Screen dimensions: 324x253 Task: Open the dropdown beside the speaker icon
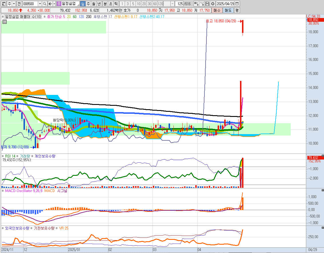[x=54, y=4]
